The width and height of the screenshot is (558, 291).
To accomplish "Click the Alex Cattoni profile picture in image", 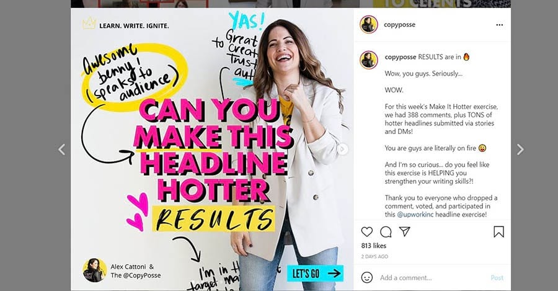I will (95, 271).
